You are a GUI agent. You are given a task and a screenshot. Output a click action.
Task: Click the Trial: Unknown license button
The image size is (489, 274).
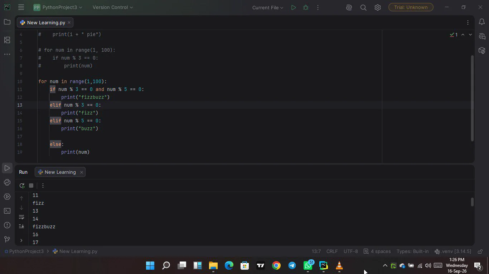(411, 7)
